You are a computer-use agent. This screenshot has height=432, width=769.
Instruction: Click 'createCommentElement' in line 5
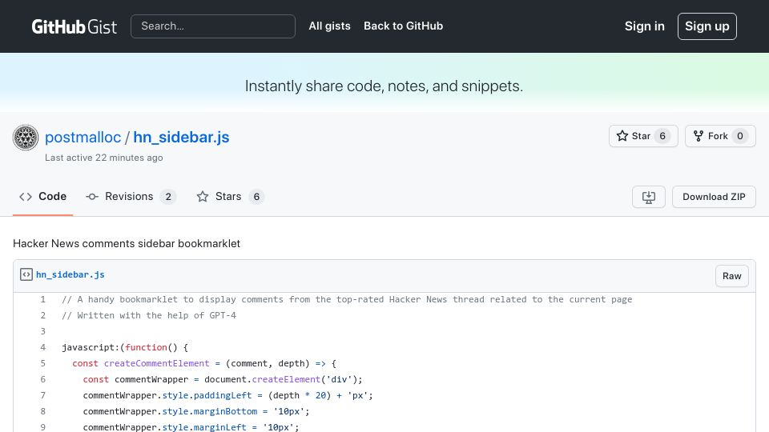[x=156, y=363]
